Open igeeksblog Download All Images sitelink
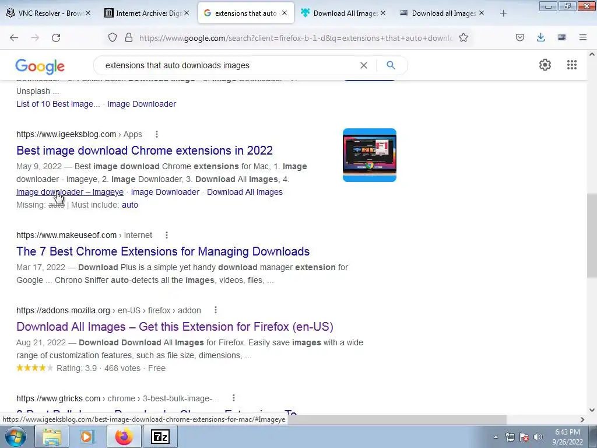 (244, 192)
